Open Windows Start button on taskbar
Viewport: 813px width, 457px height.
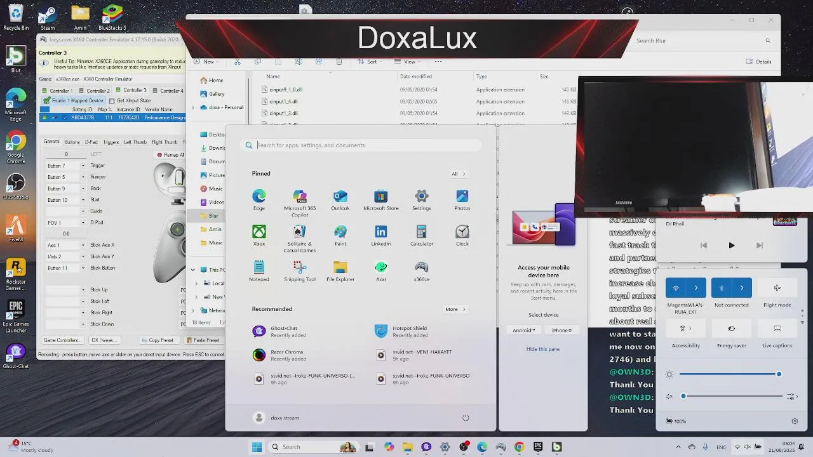(x=257, y=447)
